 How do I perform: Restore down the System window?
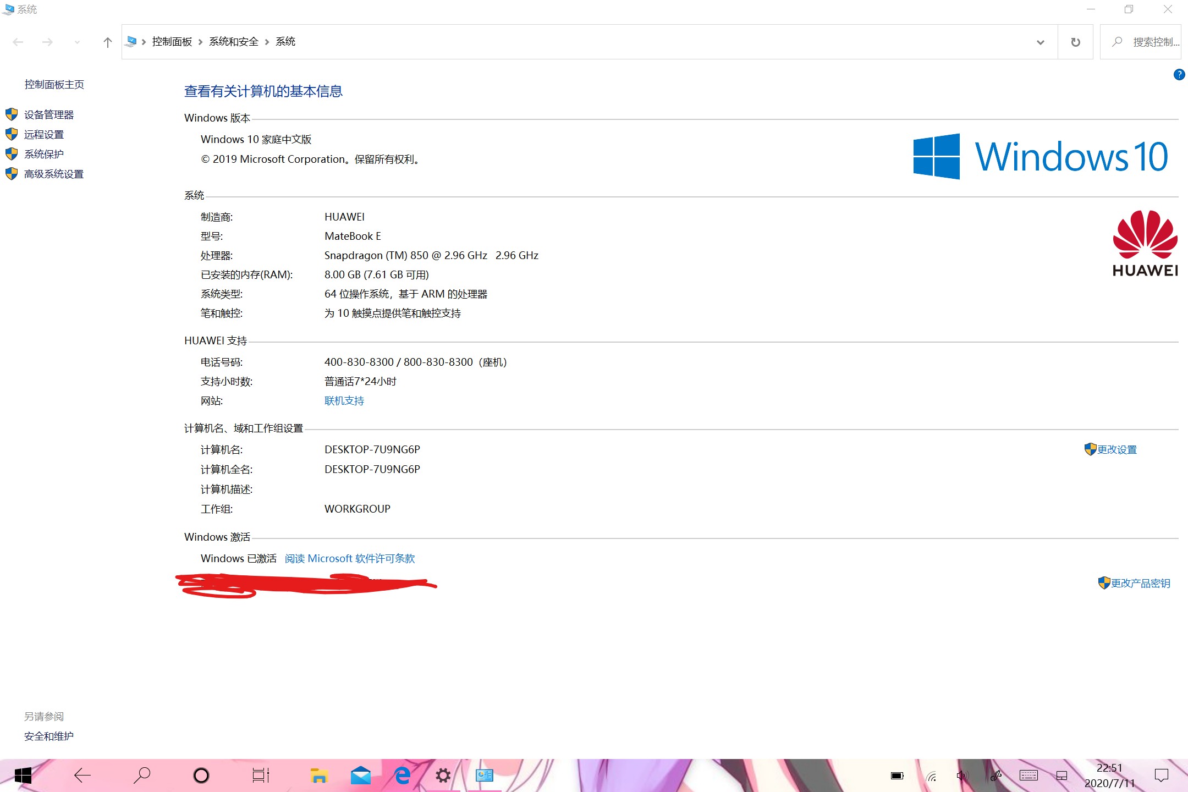pyautogui.click(x=1129, y=9)
